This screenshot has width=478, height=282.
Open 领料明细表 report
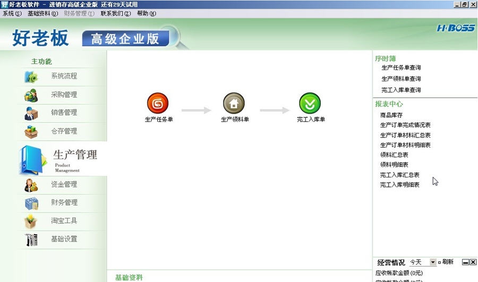[x=394, y=165]
